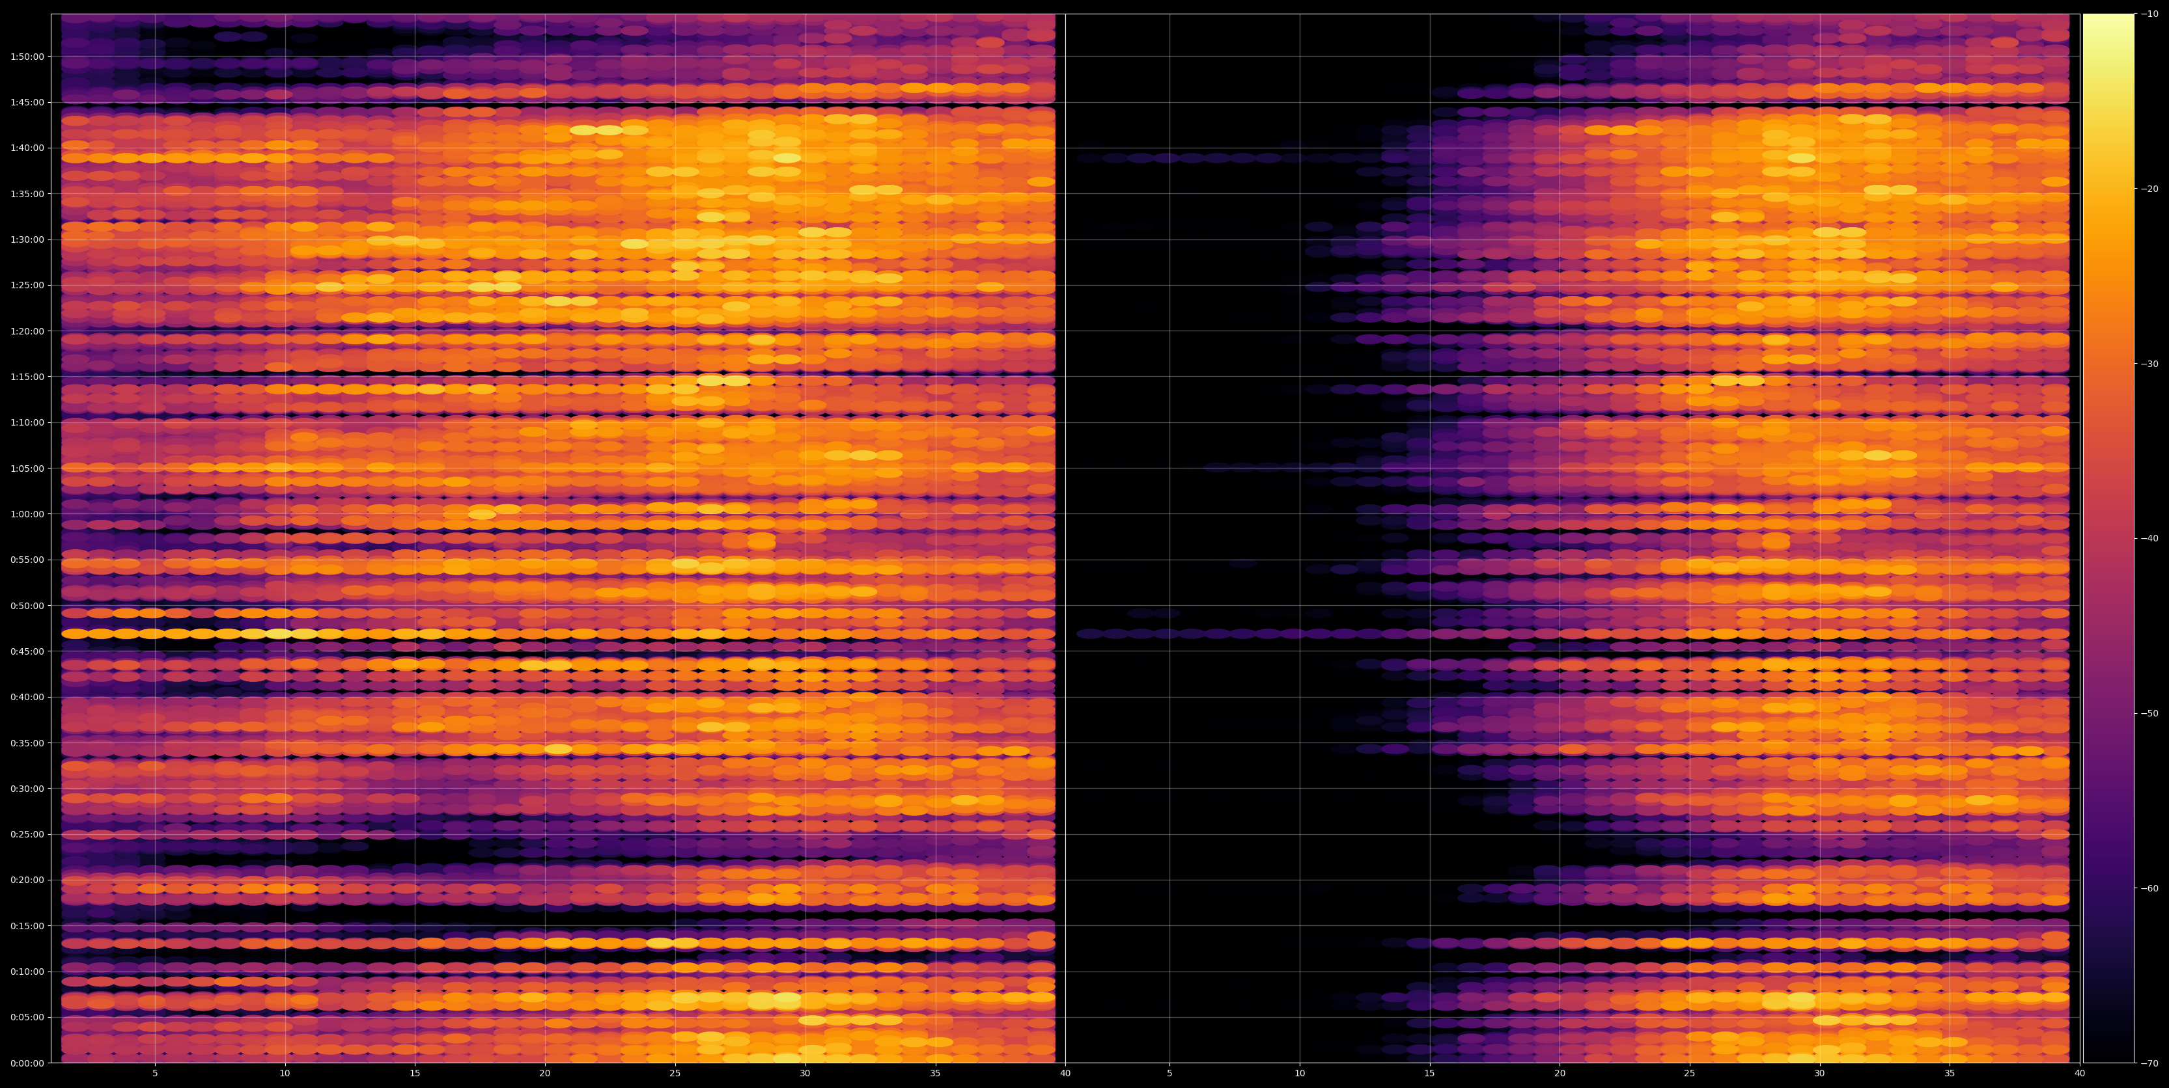Click the 0:15:00 y-axis tick label
This screenshot has width=2169, height=1088.
(27, 925)
